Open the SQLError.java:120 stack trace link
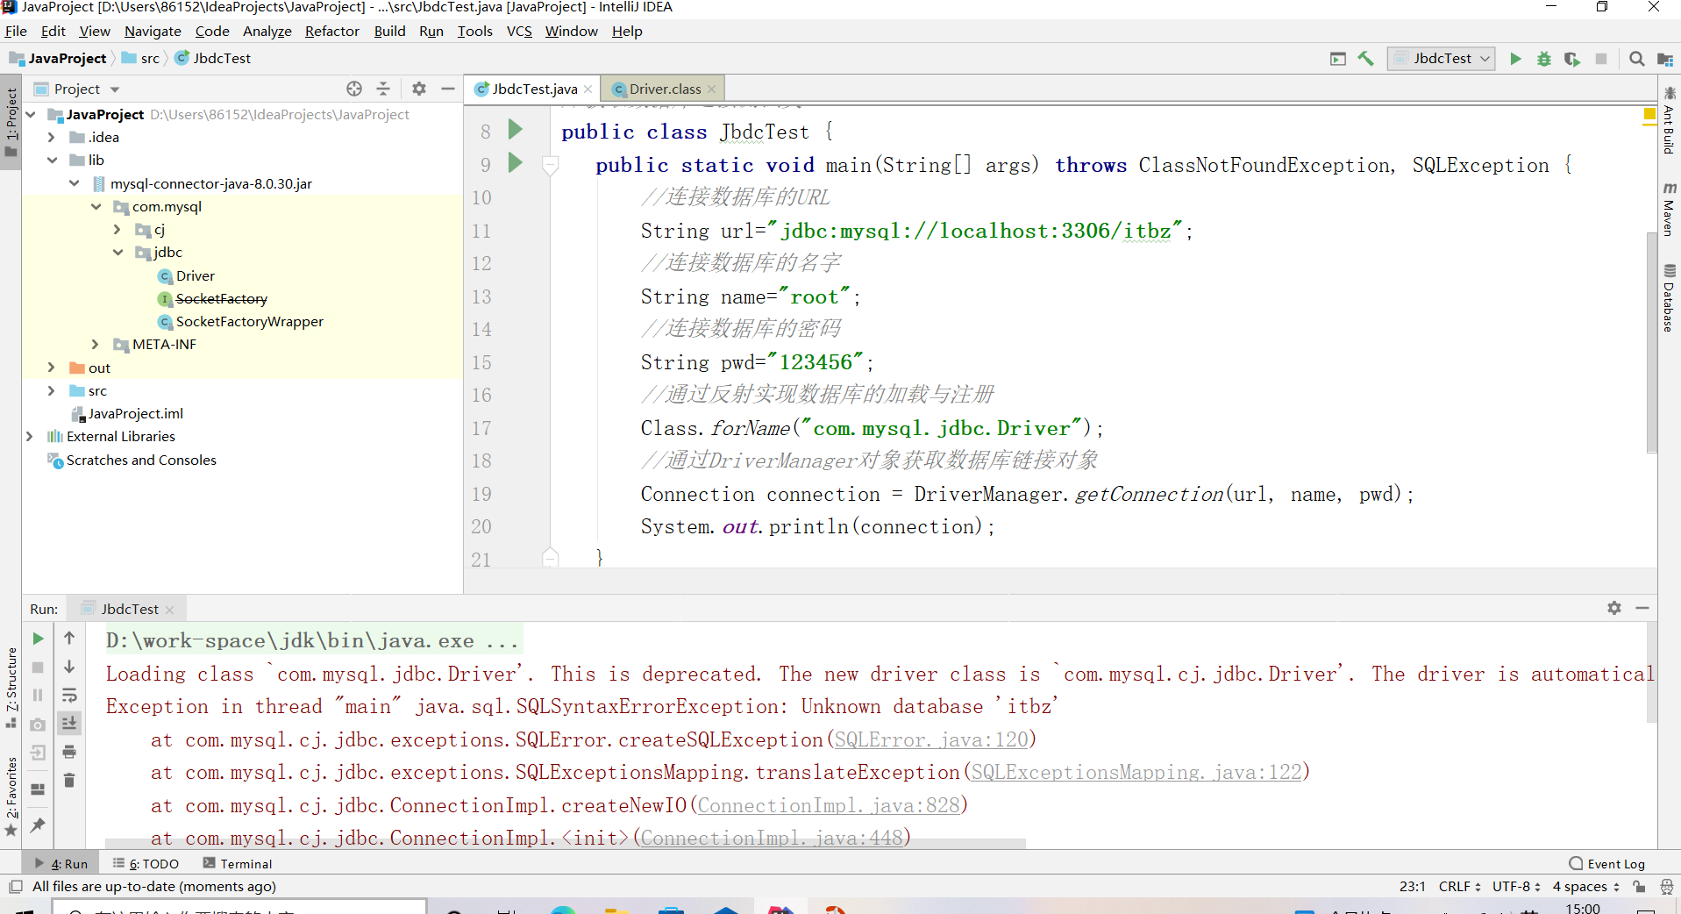 pos(931,739)
